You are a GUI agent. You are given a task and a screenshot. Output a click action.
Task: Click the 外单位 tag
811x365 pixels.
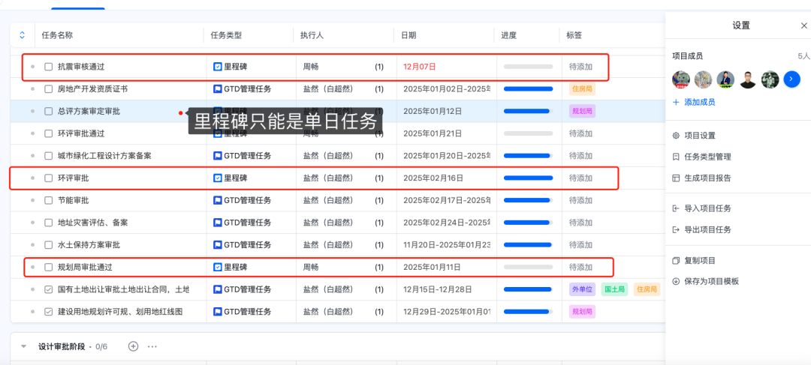(583, 289)
